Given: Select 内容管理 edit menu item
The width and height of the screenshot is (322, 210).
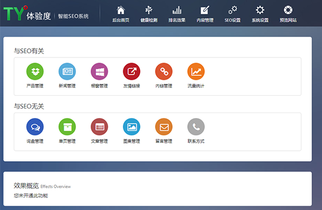Looking at the screenshot, I should tap(205, 14).
